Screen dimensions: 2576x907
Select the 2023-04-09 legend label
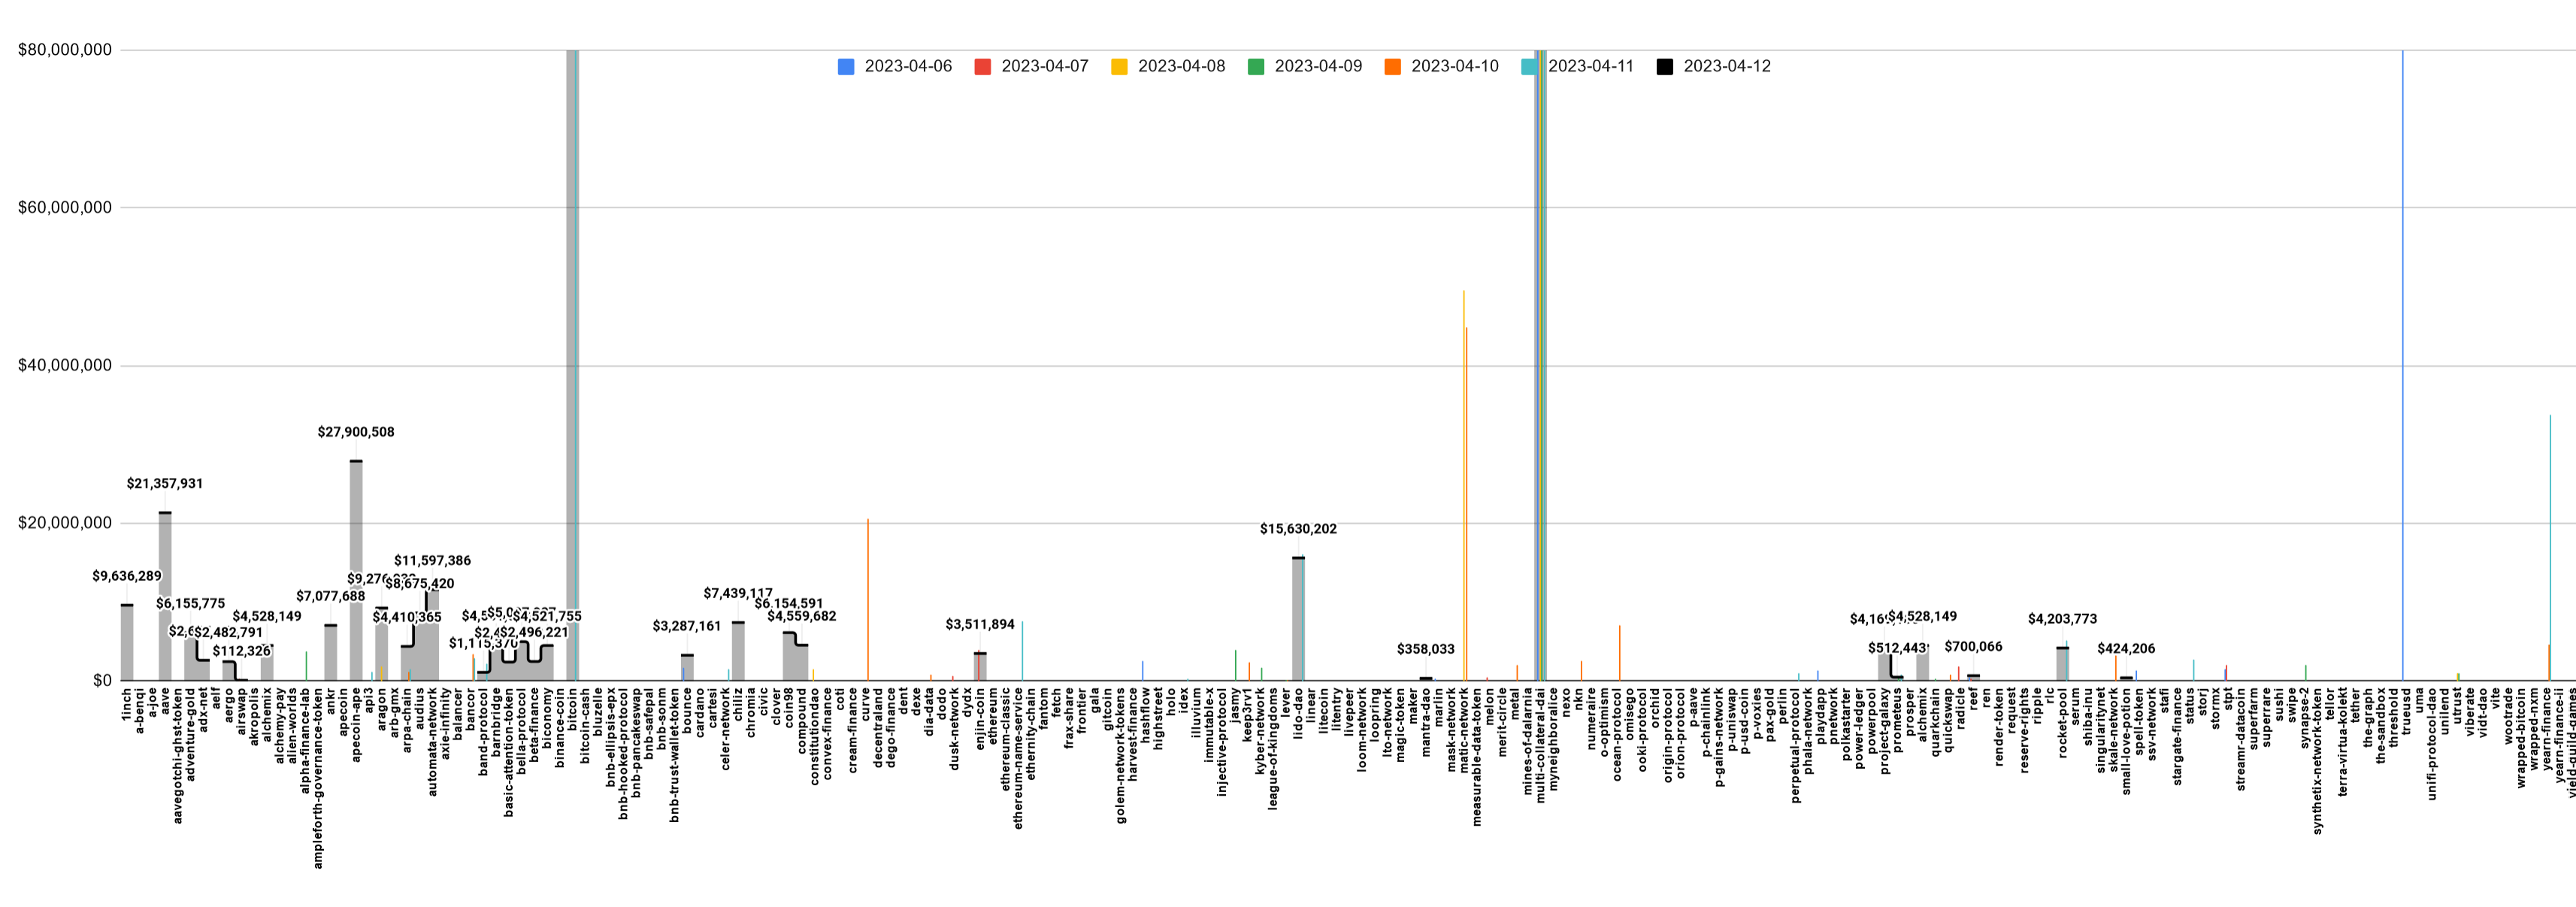pyautogui.click(x=1318, y=66)
